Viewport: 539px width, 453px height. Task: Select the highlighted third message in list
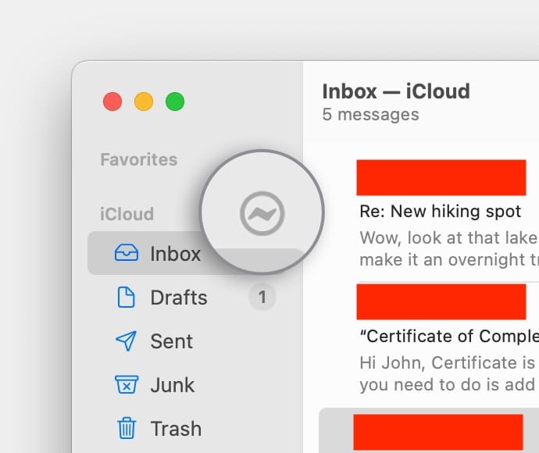pyautogui.click(x=437, y=431)
